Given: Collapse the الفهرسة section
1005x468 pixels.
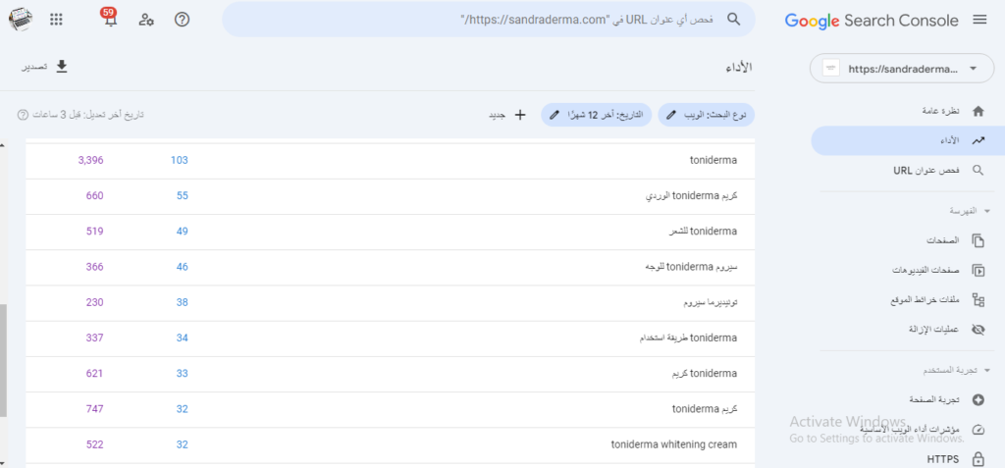Looking at the screenshot, I should (987, 211).
